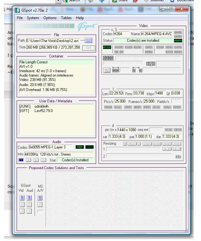This screenshot has width=201, height=241.
Task: Select audio stream 3 button
Action: coord(36,160)
